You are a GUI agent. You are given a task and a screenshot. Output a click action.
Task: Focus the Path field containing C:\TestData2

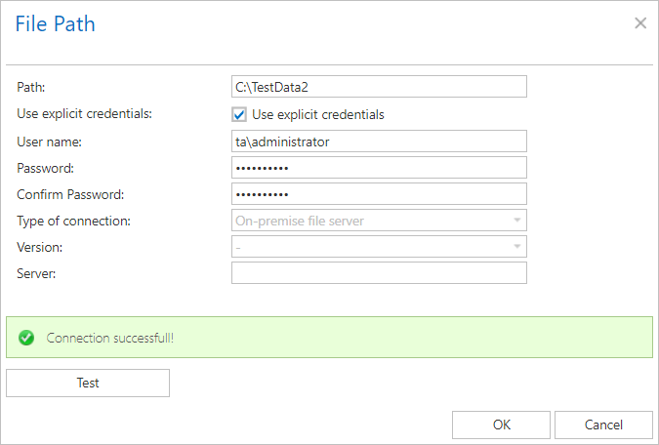(379, 87)
